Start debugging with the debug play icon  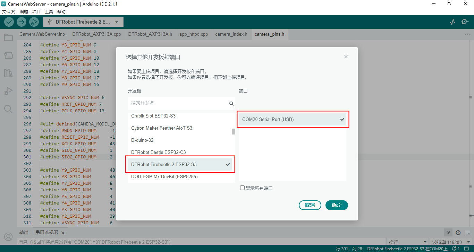pos(34,22)
